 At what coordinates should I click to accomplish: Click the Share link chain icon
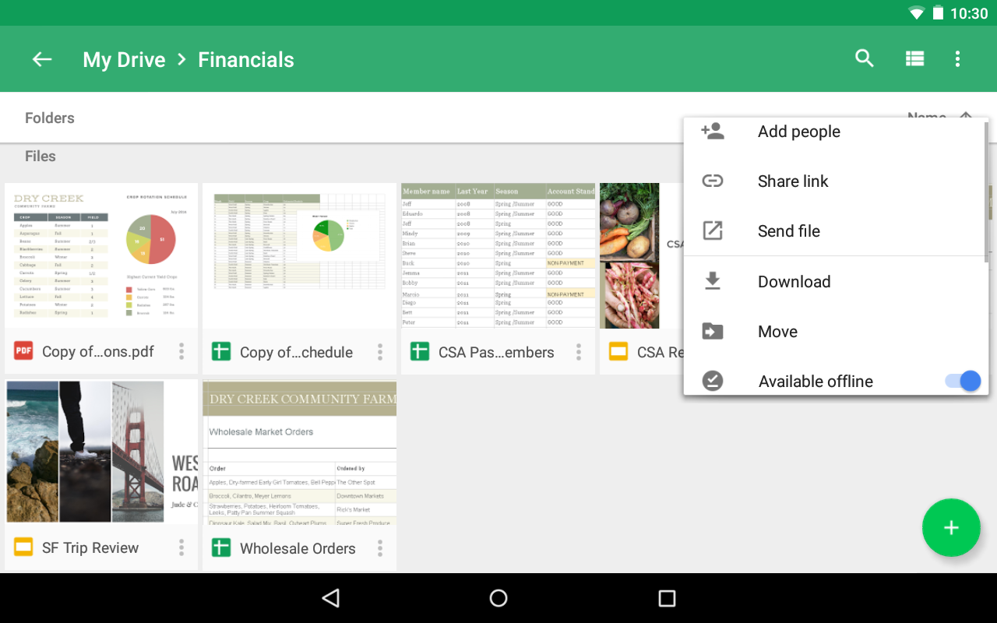point(713,181)
